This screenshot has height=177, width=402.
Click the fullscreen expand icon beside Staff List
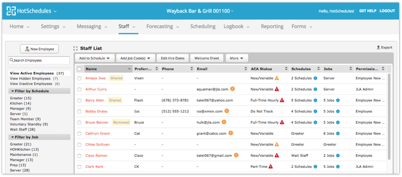(76, 48)
